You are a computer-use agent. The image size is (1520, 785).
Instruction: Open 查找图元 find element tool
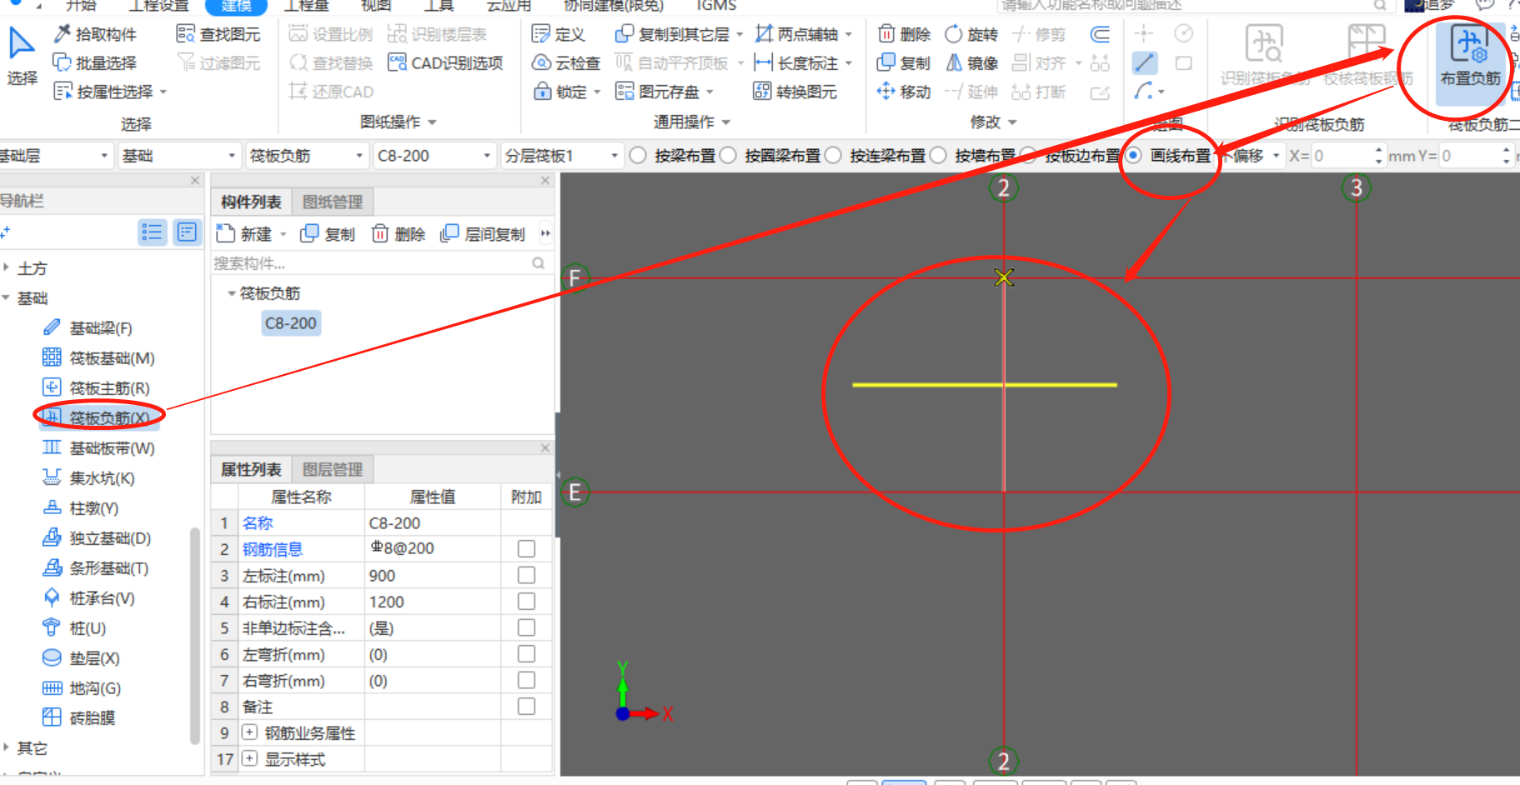click(218, 34)
